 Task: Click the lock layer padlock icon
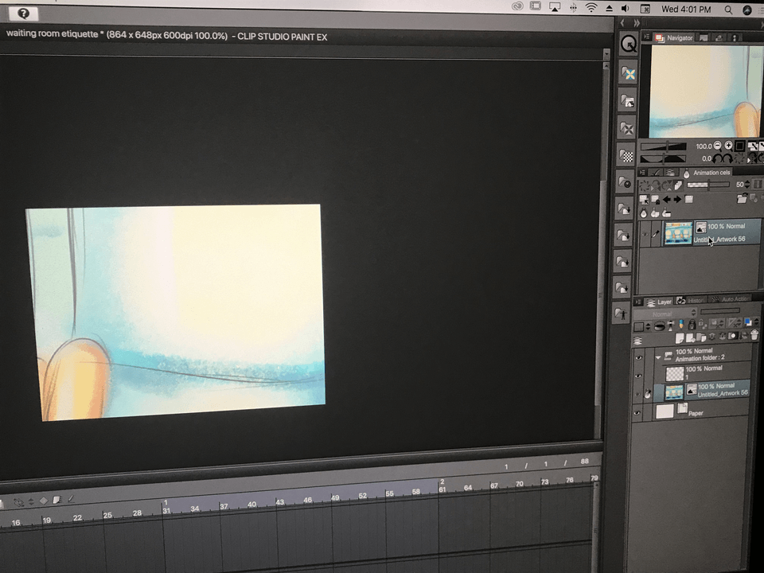[692, 325]
